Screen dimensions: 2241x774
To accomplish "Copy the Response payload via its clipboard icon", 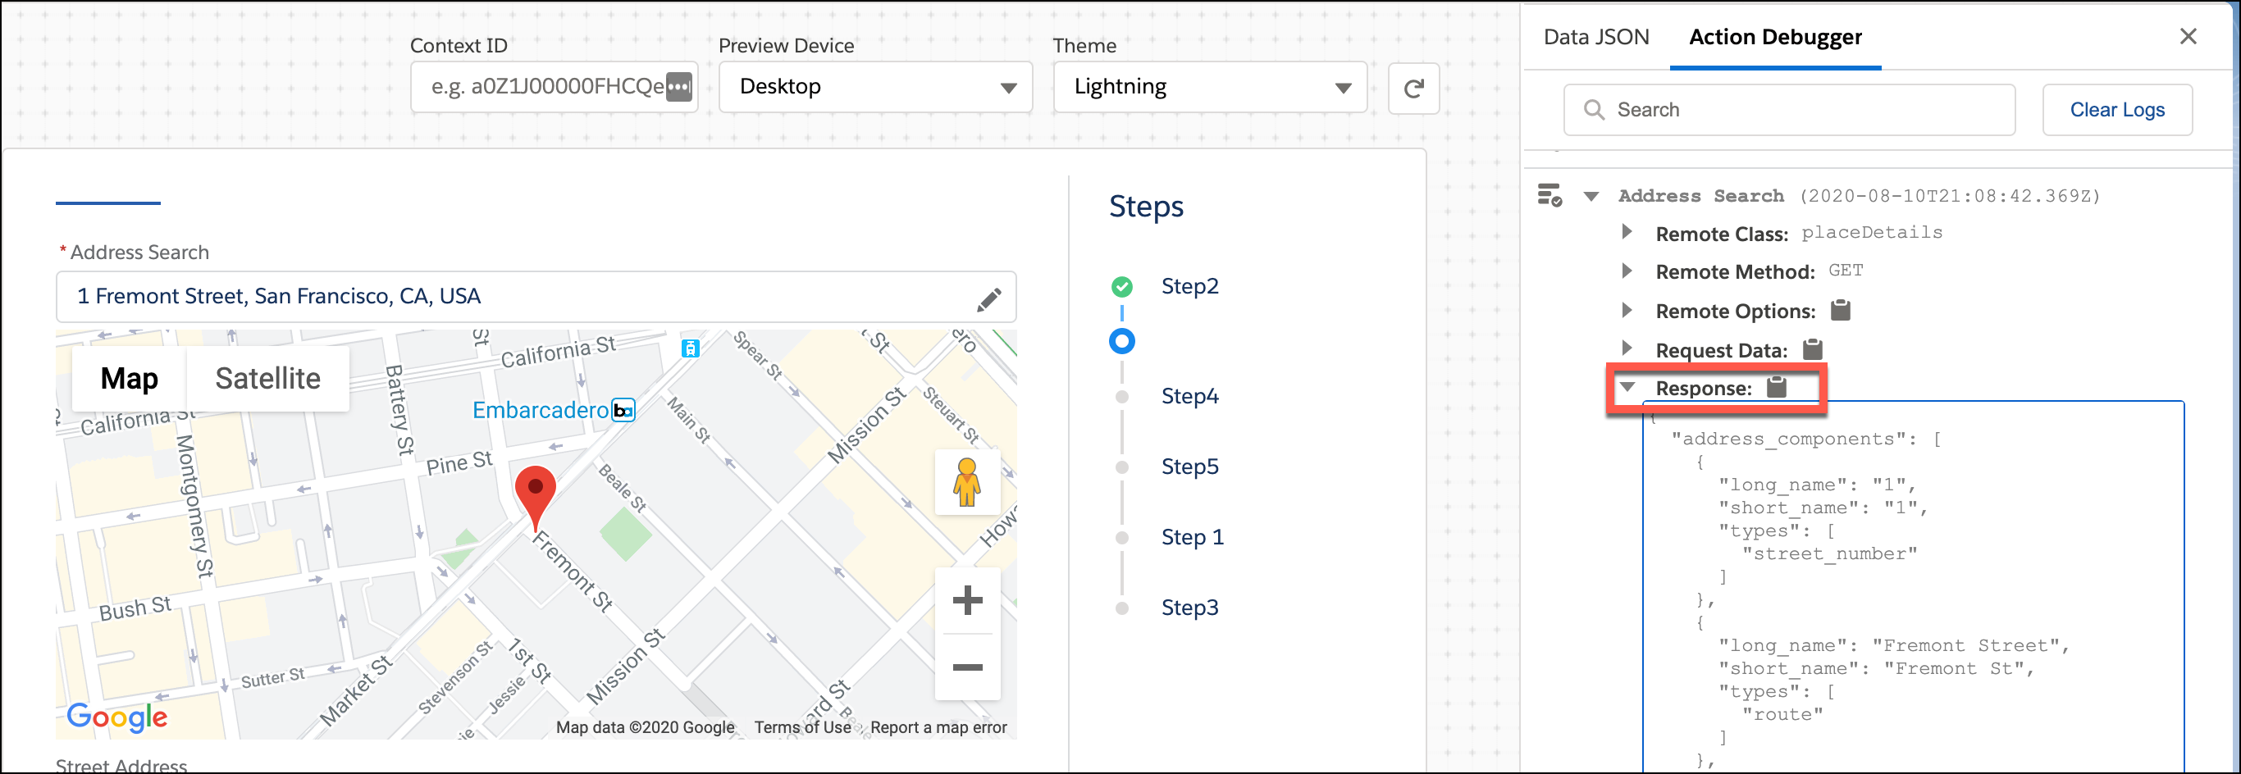I will tap(1778, 388).
